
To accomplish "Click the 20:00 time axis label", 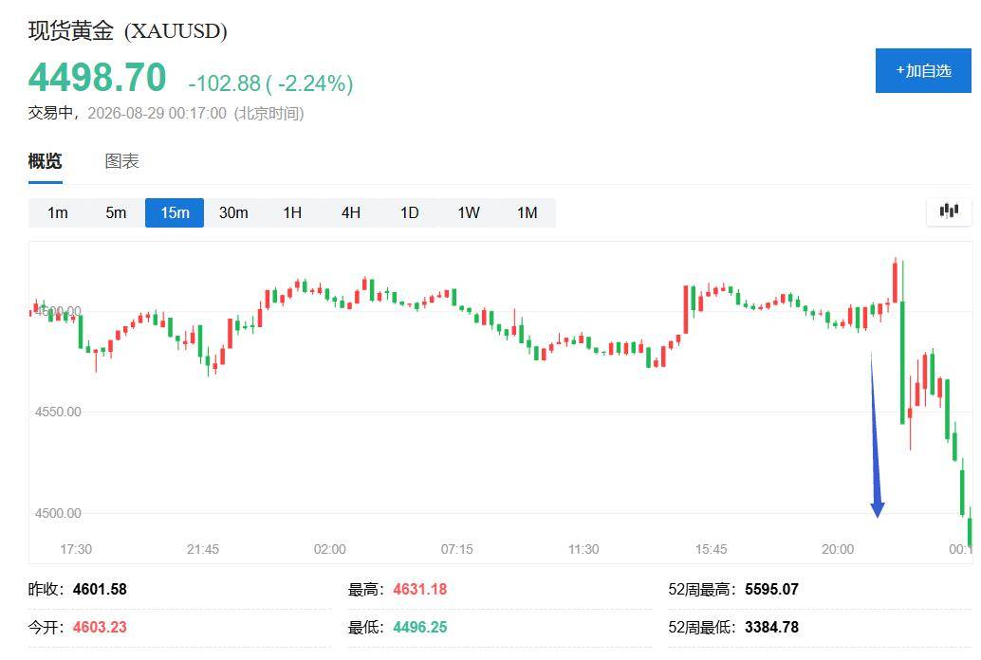I will click(838, 549).
